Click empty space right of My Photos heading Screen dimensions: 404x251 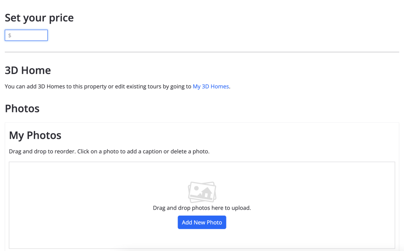[237, 135]
